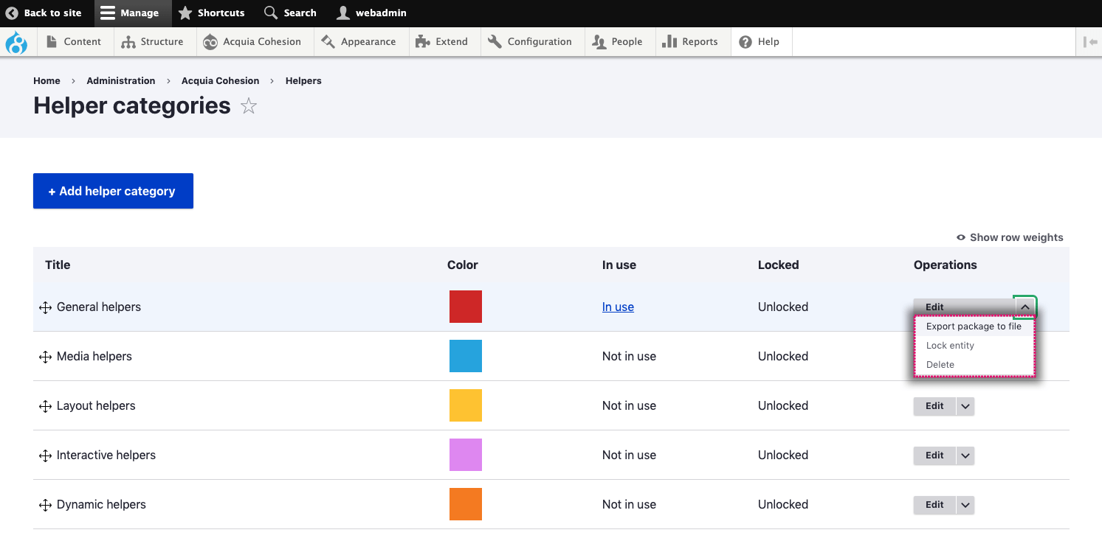Click the question mark icon beside Help

[745, 42]
